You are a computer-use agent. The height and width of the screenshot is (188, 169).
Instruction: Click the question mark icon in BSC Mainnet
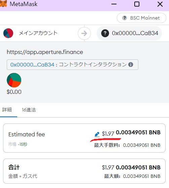pos(125,18)
